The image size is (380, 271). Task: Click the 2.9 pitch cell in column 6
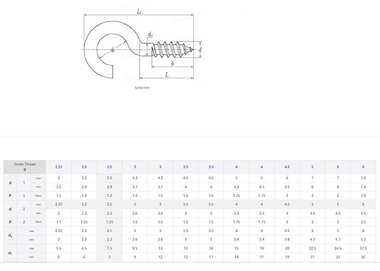click(x=363, y=196)
